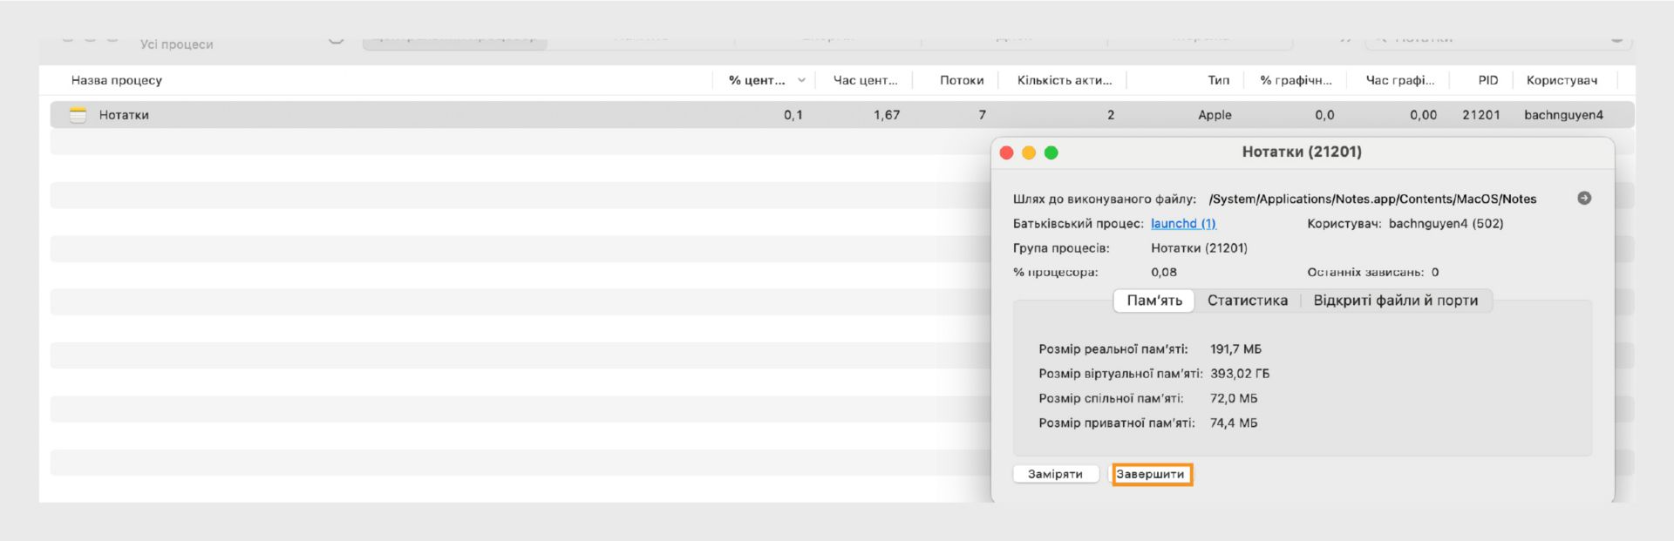1674x541 pixels.
Task: Open the Відкриті файли й порти tab
Action: tap(1395, 301)
